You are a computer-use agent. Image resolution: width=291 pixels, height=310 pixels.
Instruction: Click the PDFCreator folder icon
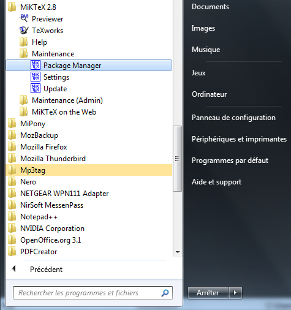(12, 251)
